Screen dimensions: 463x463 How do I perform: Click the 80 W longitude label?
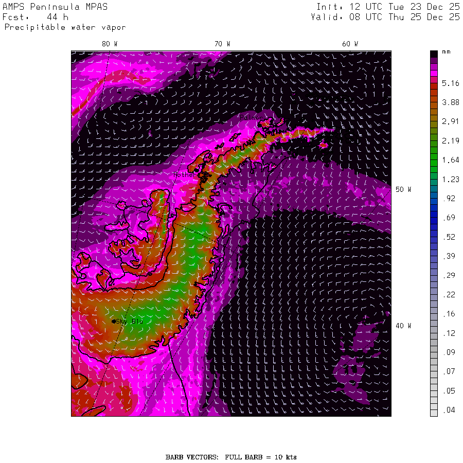pos(110,44)
